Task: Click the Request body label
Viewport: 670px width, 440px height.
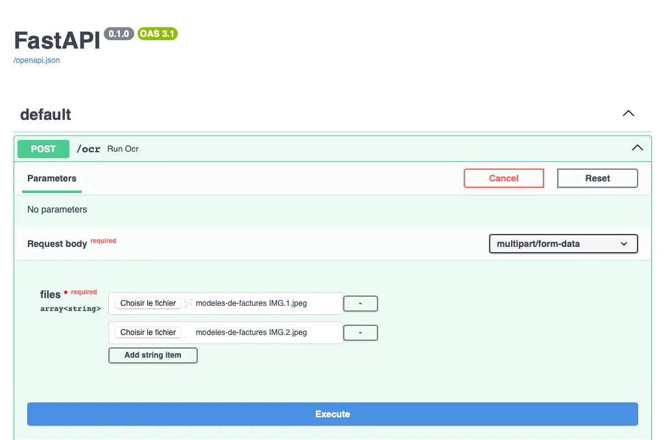Action: tap(57, 244)
